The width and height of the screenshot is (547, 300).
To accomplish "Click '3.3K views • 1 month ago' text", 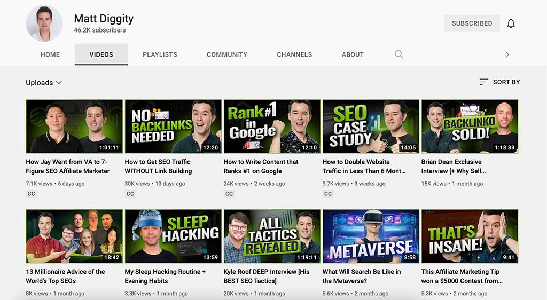I will click(157, 294).
